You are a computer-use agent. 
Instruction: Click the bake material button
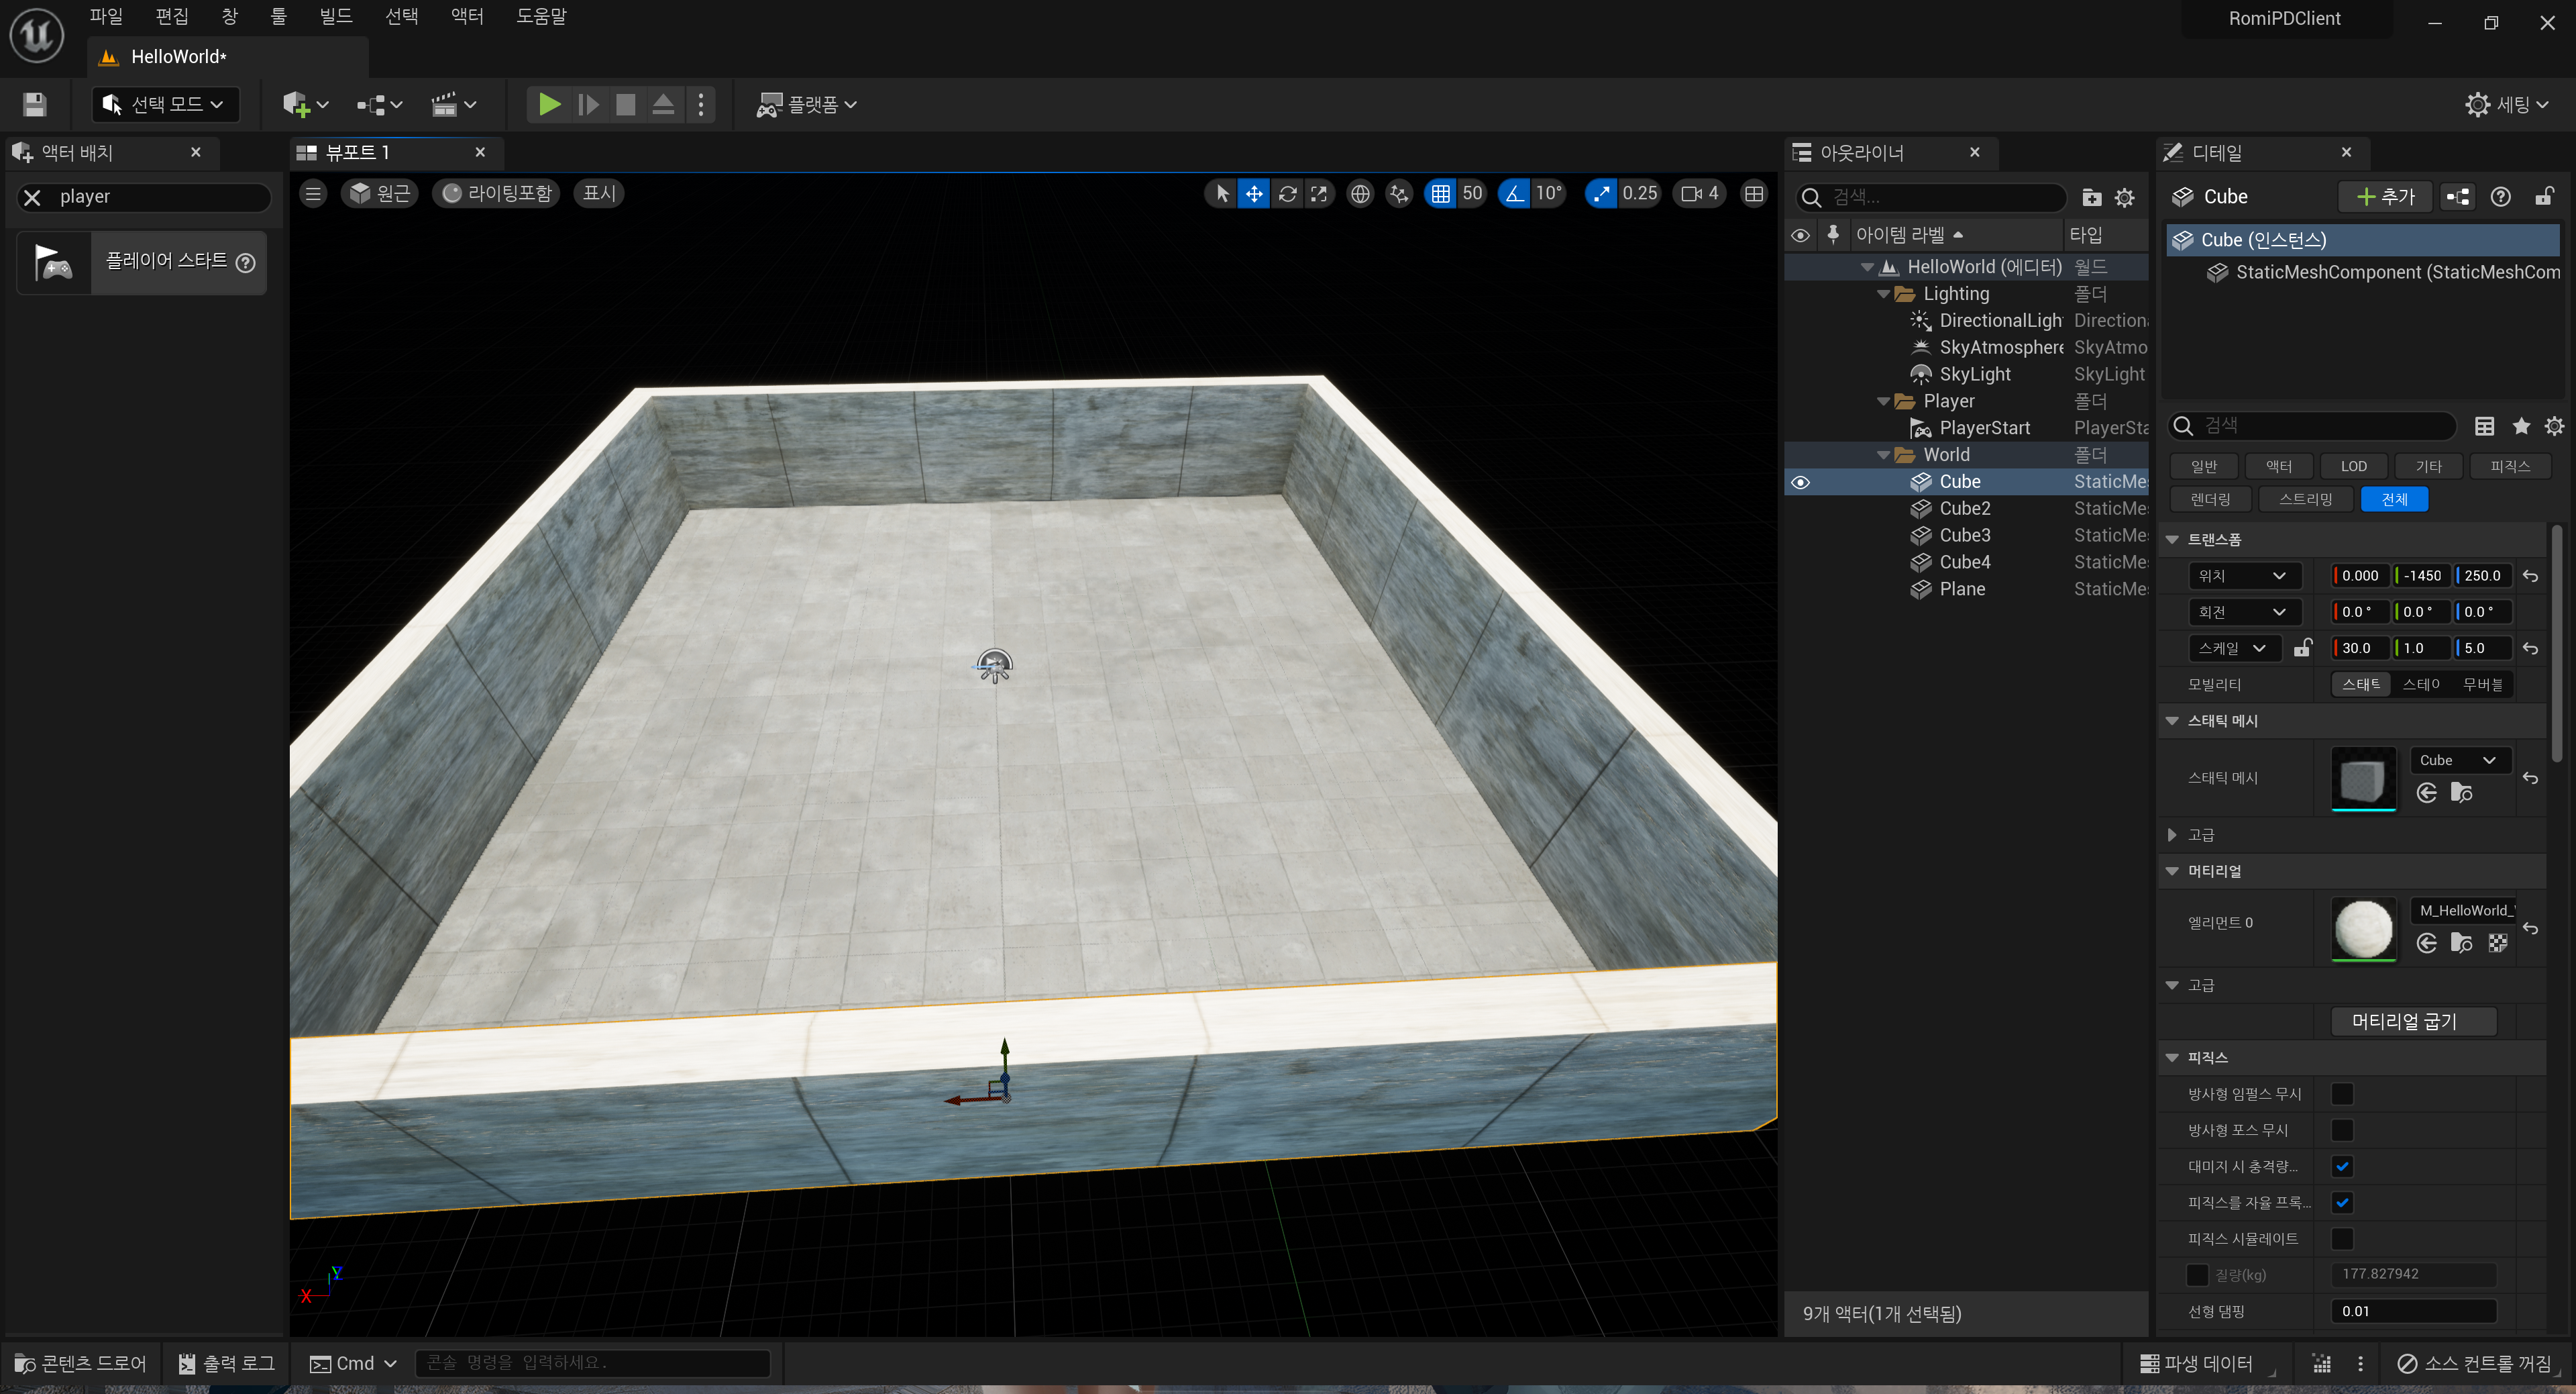2403,1021
